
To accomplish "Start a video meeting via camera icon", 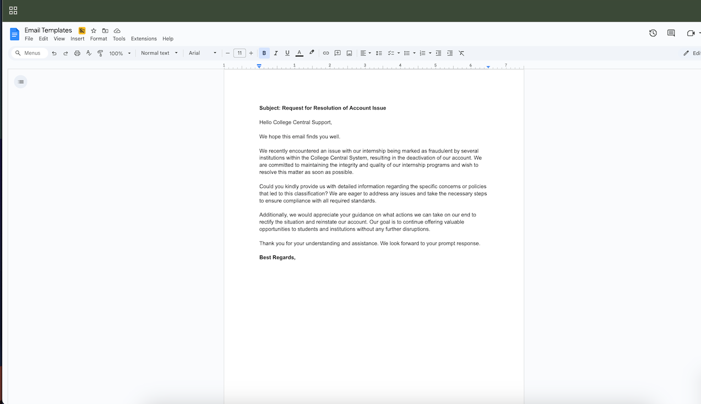I will tap(691, 33).
